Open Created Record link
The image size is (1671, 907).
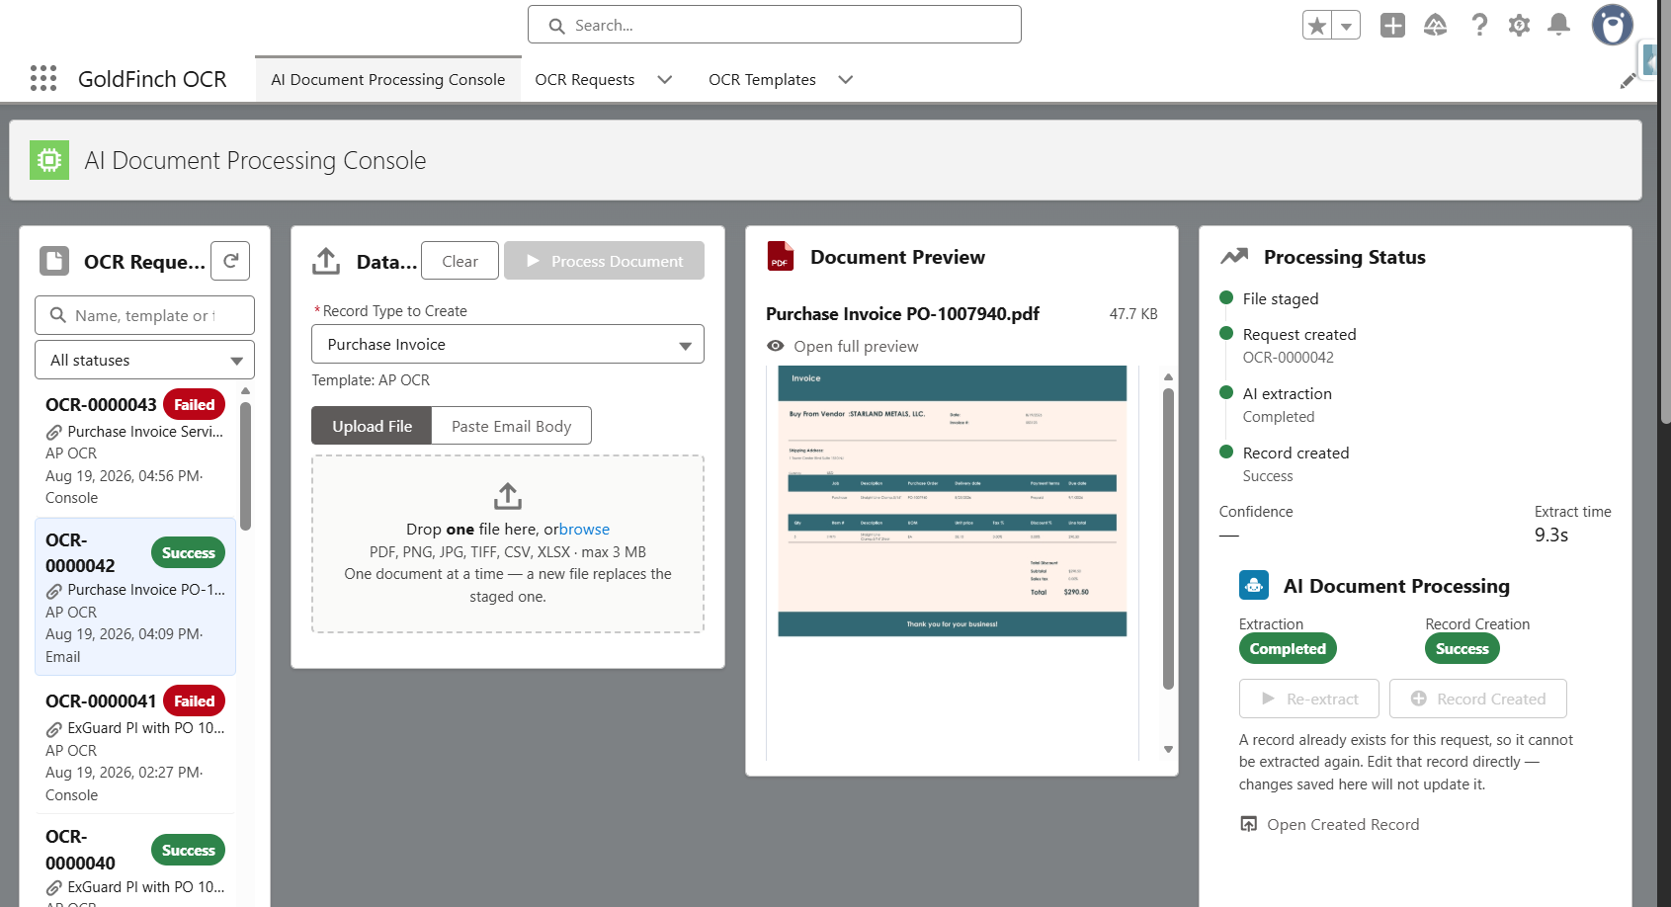tap(1343, 824)
